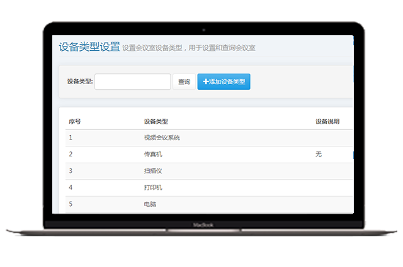The height and width of the screenshot is (267, 403).
Task: Click sequence number 2 in the table
Action: point(71,154)
